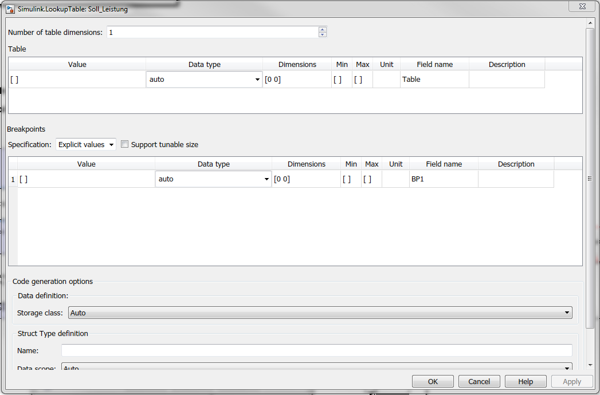Edit the BP1 breakpoint value cell
The width and height of the screenshot is (600, 395).
[86, 179]
